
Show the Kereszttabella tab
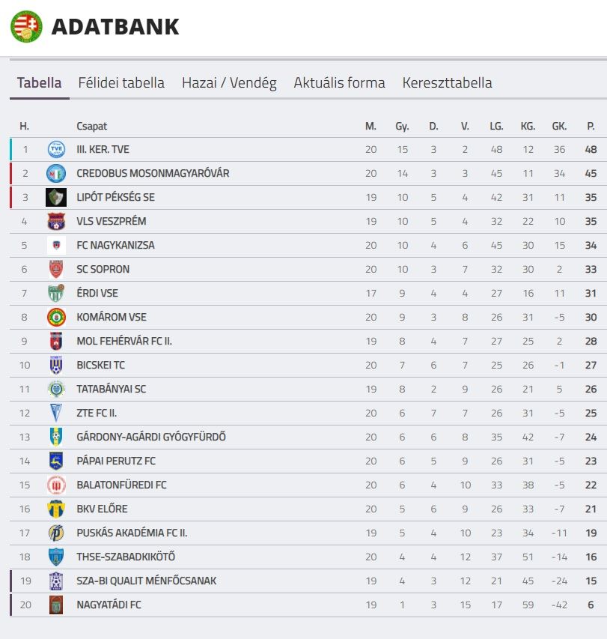(x=447, y=82)
